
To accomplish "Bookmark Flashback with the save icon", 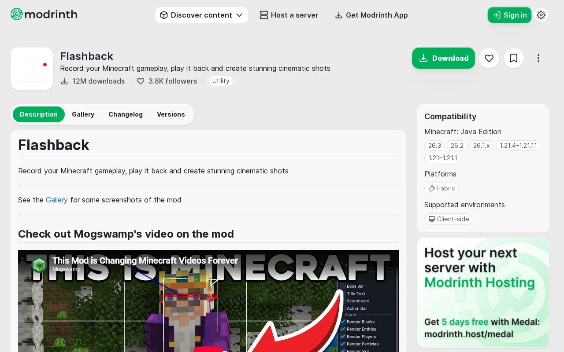I will tap(514, 58).
